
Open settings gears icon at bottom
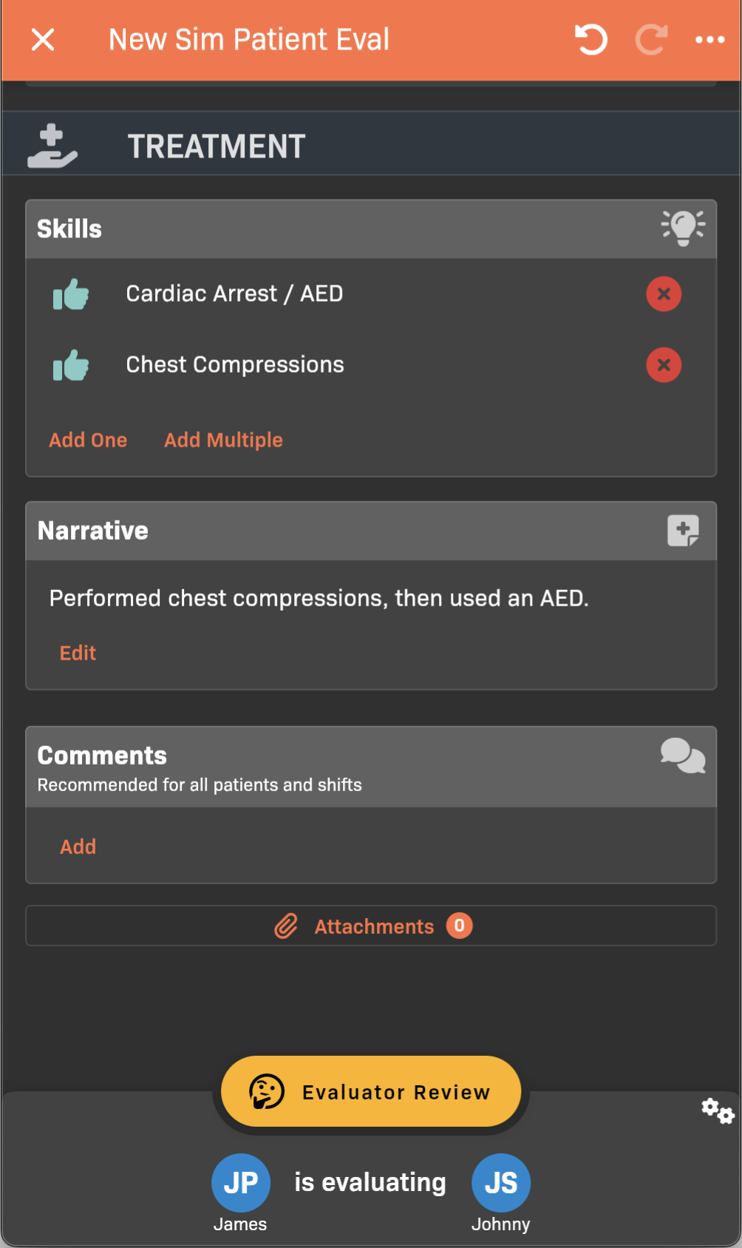[717, 1110]
